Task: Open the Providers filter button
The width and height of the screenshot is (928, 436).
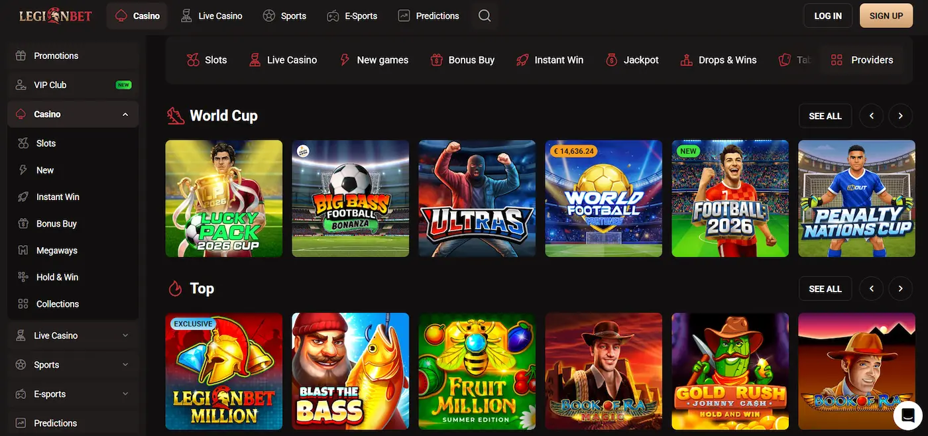Action: tap(863, 60)
